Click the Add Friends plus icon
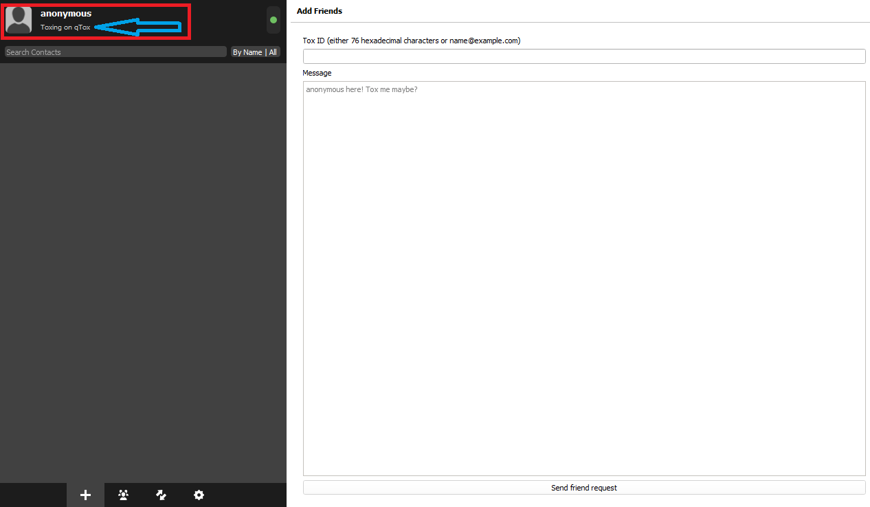This screenshot has height=507, width=870. 85,495
